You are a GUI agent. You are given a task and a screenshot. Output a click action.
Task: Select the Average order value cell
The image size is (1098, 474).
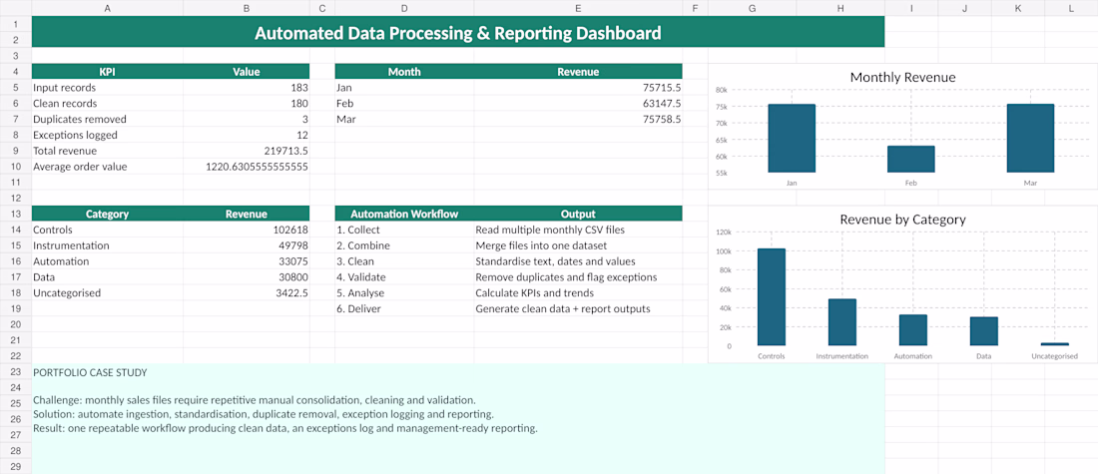coord(107,167)
